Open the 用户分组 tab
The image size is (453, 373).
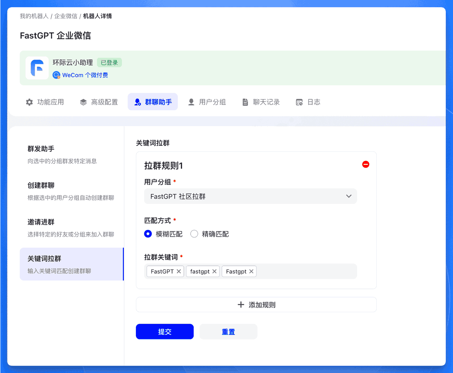pos(207,102)
